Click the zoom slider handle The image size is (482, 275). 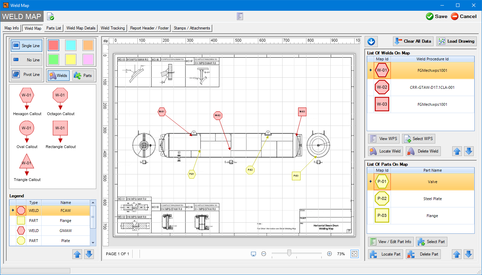[x=289, y=253]
